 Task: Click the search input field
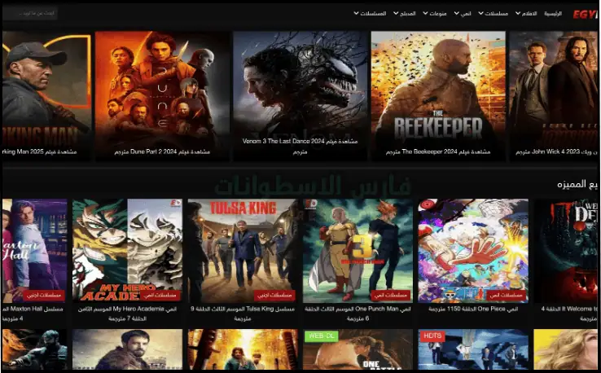click(x=29, y=14)
